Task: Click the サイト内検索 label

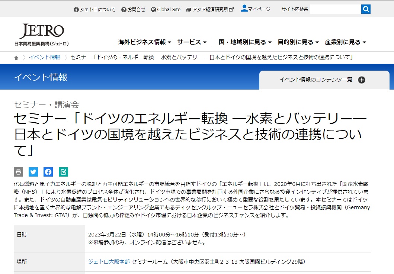Action: pyautogui.click(x=295, y=9)
